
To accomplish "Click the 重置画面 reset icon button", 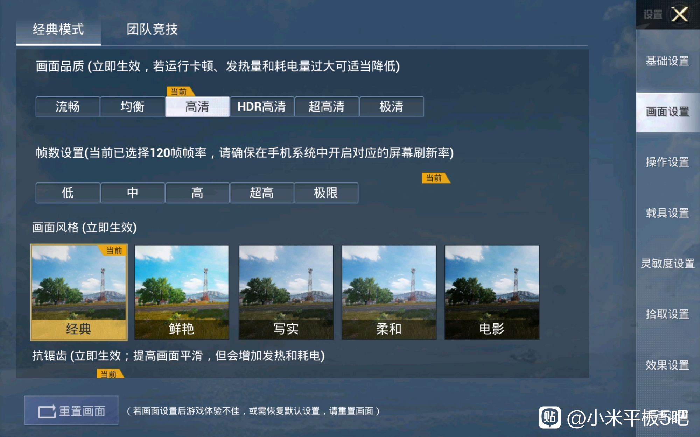I will (71, 410).
